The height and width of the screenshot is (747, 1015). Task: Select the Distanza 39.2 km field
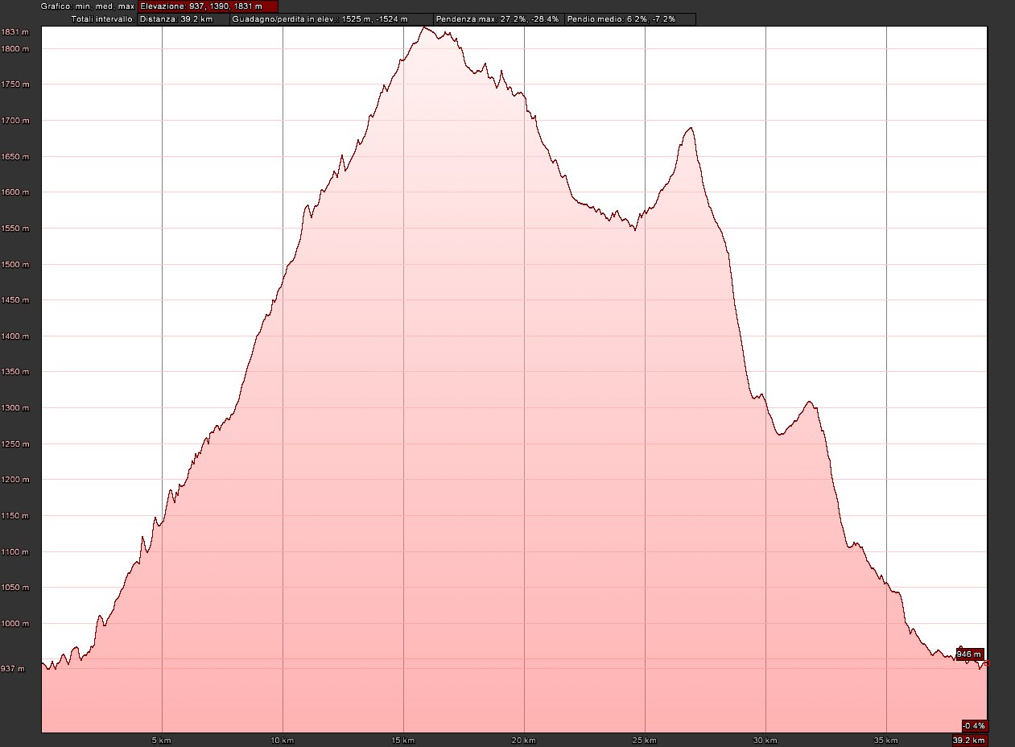183,19
